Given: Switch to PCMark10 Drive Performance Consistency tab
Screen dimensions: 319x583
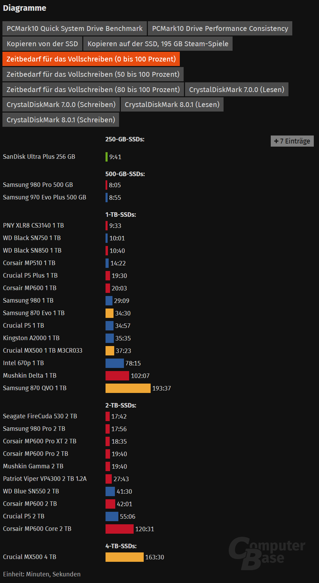Looking at the screenshot, I should pyautogui.click(x=220, y=28).
